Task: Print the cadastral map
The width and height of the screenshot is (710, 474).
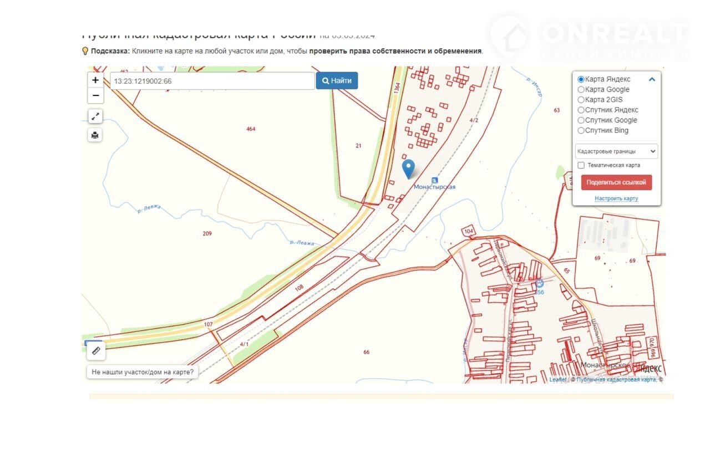Action: click(95, 135)
